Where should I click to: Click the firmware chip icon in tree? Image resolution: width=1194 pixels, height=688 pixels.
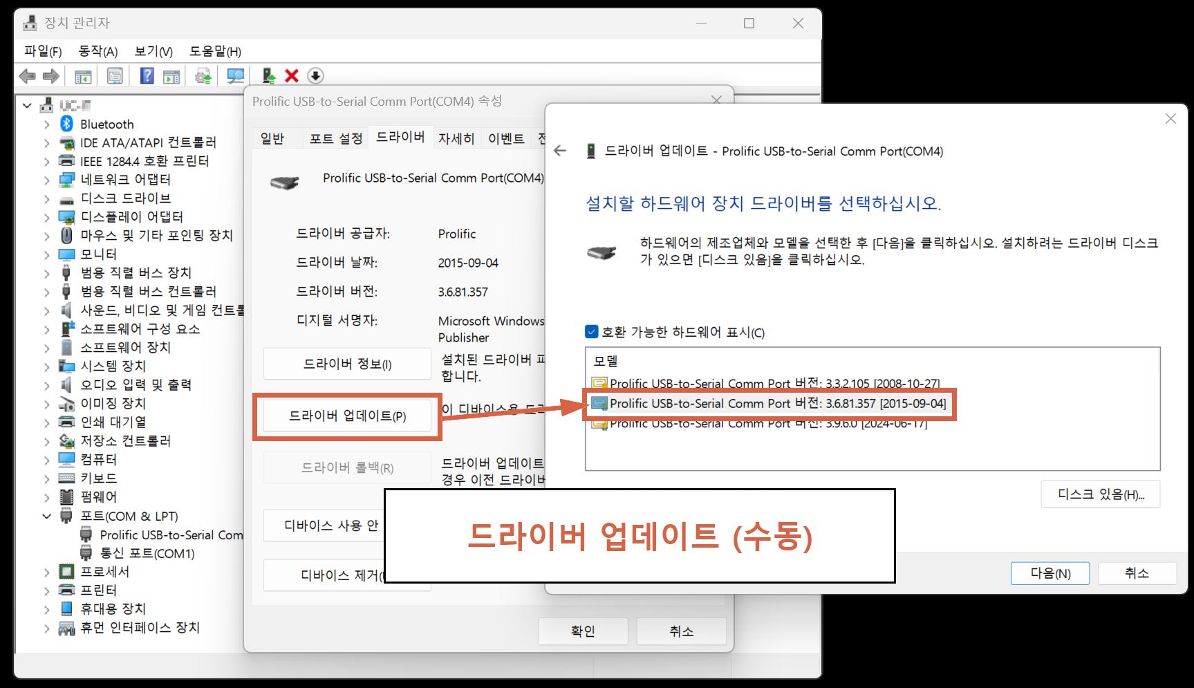click(67, 496)
